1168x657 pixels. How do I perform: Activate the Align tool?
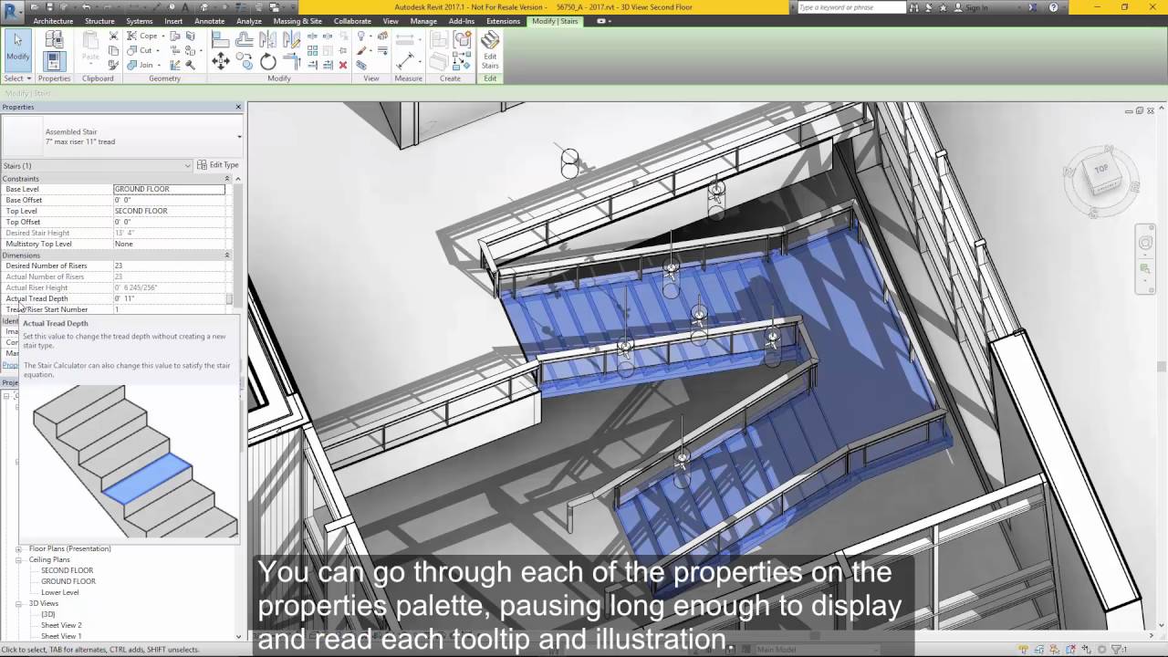(221, 37)
